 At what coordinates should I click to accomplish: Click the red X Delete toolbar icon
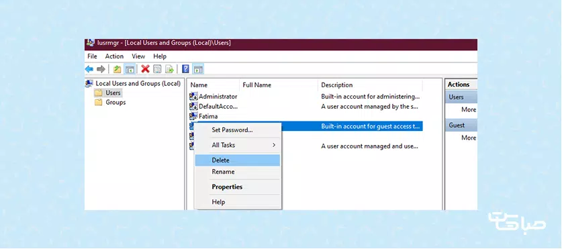pyautogui.click(x=145, y=68)
